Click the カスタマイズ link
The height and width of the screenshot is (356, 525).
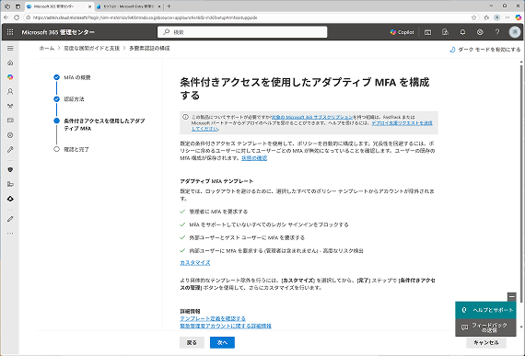coord(195,263)
